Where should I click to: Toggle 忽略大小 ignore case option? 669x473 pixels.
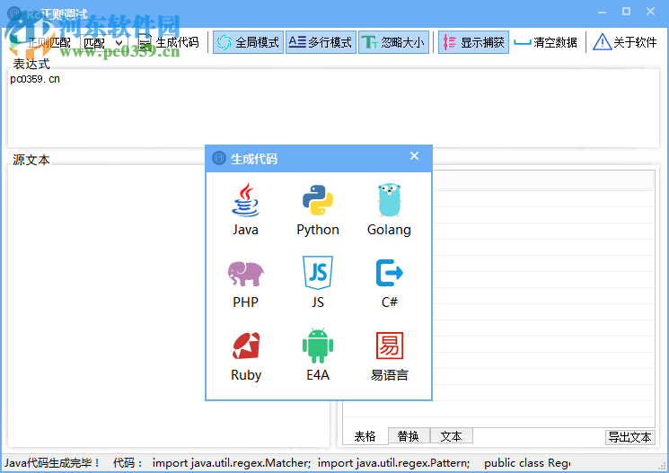[x=393, y=42]
